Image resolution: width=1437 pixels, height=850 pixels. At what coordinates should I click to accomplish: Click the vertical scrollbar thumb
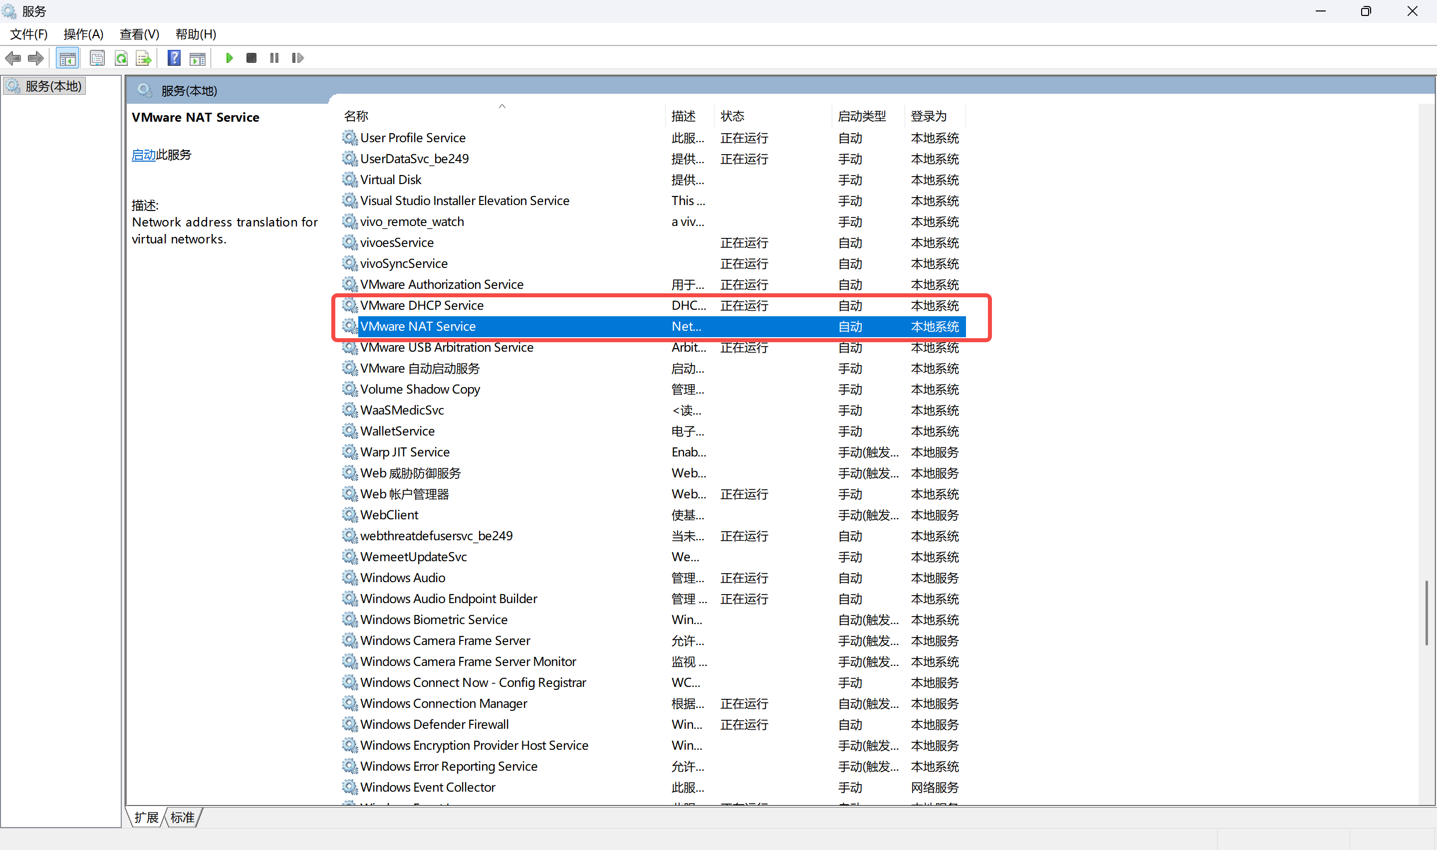click(1426, 613)
